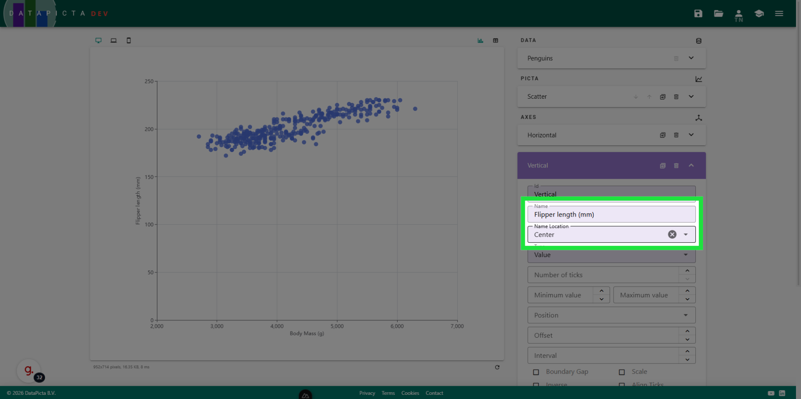Show the data table view
The height and width of the screenshot is (399, 801).
pyautogui.click(x=496, y=40)
